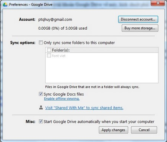Click Buy more storage button
Screen dimensions: 167x142
(140, 28)
